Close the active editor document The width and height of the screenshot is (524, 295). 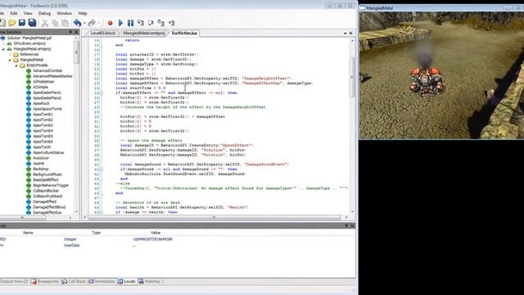point(351,33)
